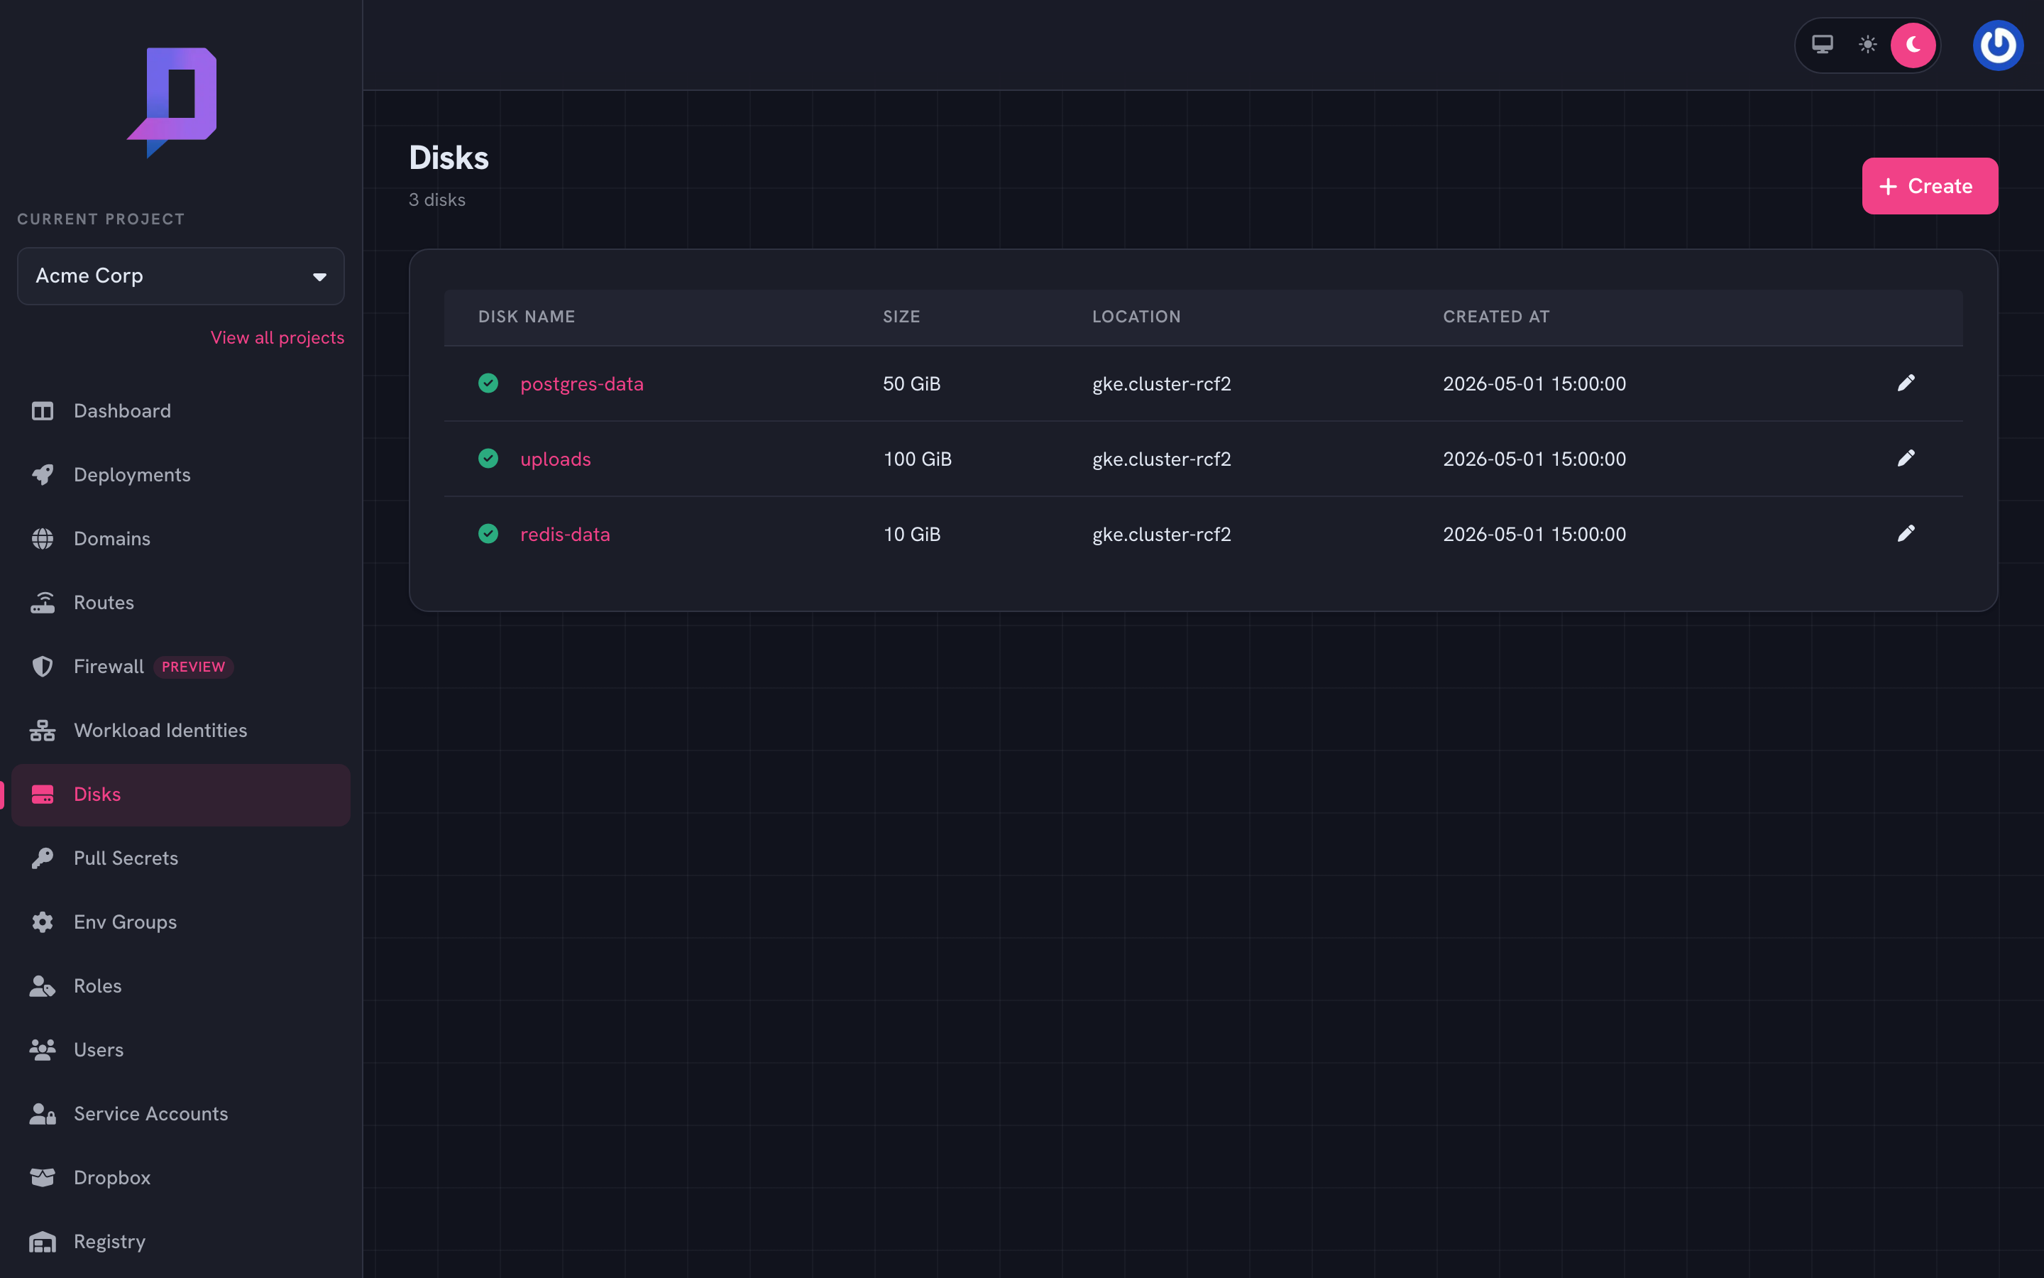Viewport: 2044px width, 1278px height.
Task: Click the Dropbox open-box icon
Action: coord(43,1177)
